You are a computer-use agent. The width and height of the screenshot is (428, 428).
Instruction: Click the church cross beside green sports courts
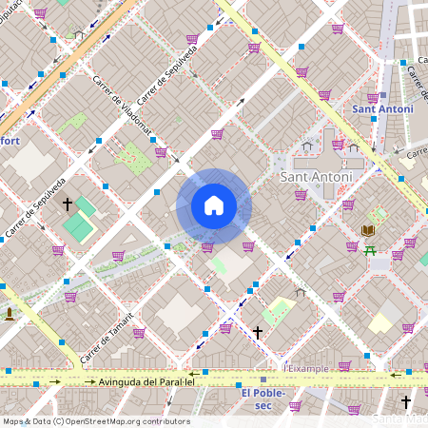68,204
